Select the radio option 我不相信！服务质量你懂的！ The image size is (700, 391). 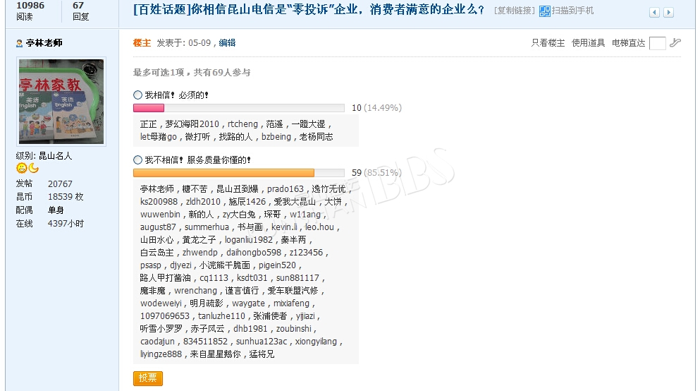click(137, 160)
